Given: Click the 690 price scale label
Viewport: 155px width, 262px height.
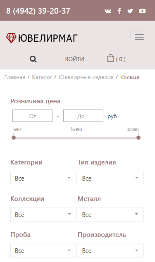Looking at the screenshot, I should pyautogui.click(x=17, y=129).
